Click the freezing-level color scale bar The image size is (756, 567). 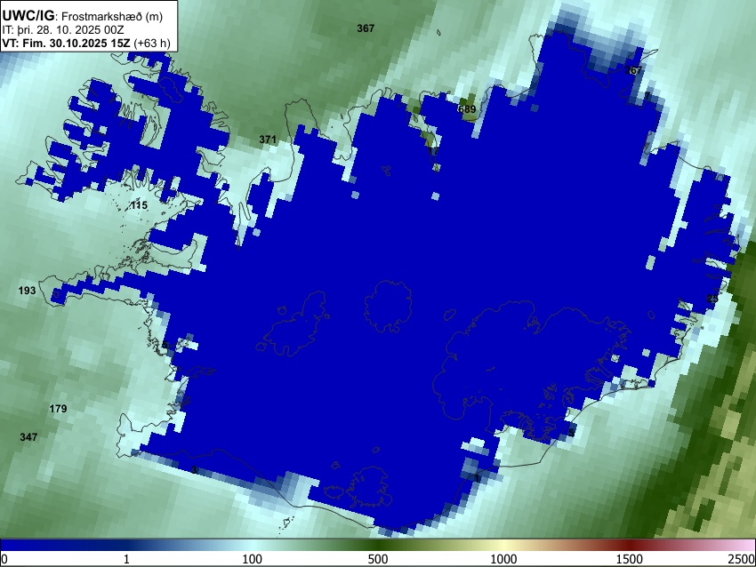point(378,545)
